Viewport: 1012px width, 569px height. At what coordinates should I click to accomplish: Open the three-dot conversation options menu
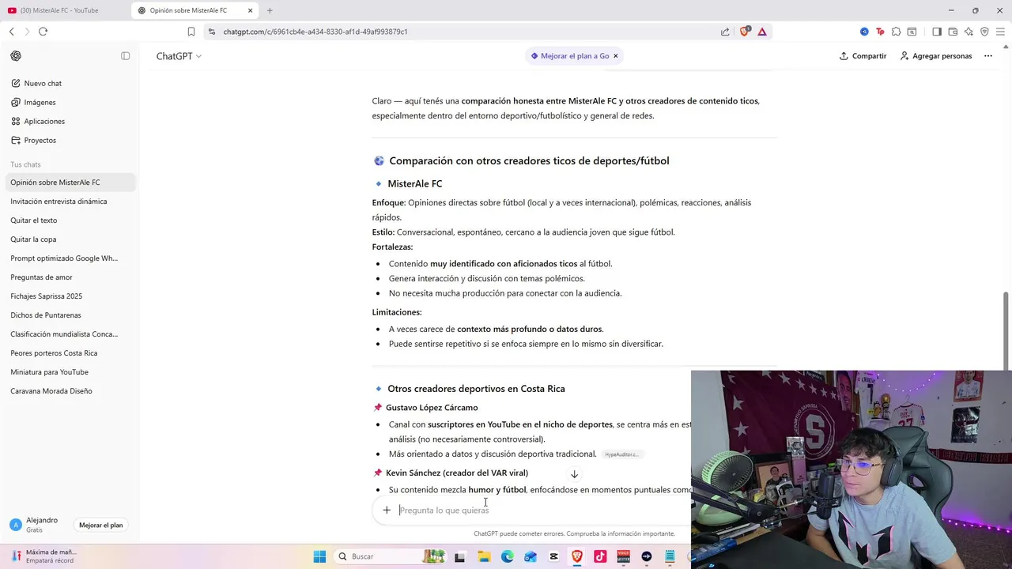(x=987, y=56)
